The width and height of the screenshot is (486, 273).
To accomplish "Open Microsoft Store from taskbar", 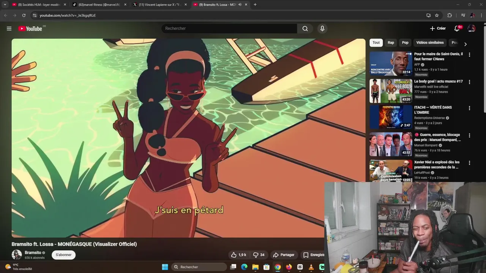I will (x=267, y=267).
